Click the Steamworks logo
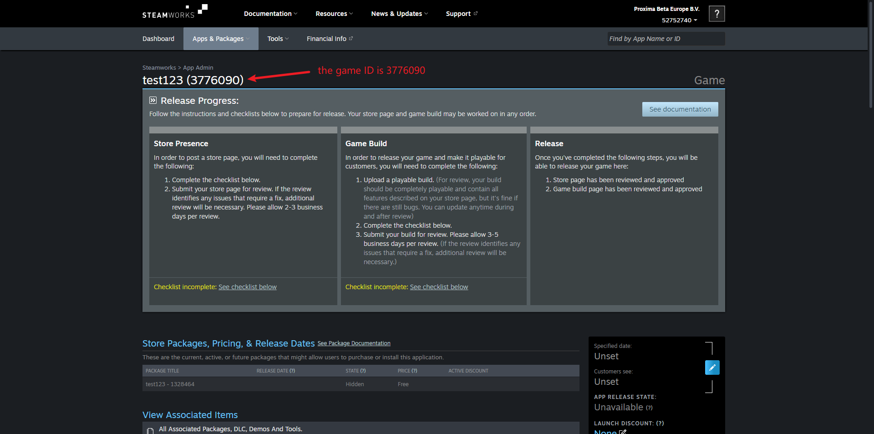Viewport: 874px width, 434px height. [x=175, y=12]
